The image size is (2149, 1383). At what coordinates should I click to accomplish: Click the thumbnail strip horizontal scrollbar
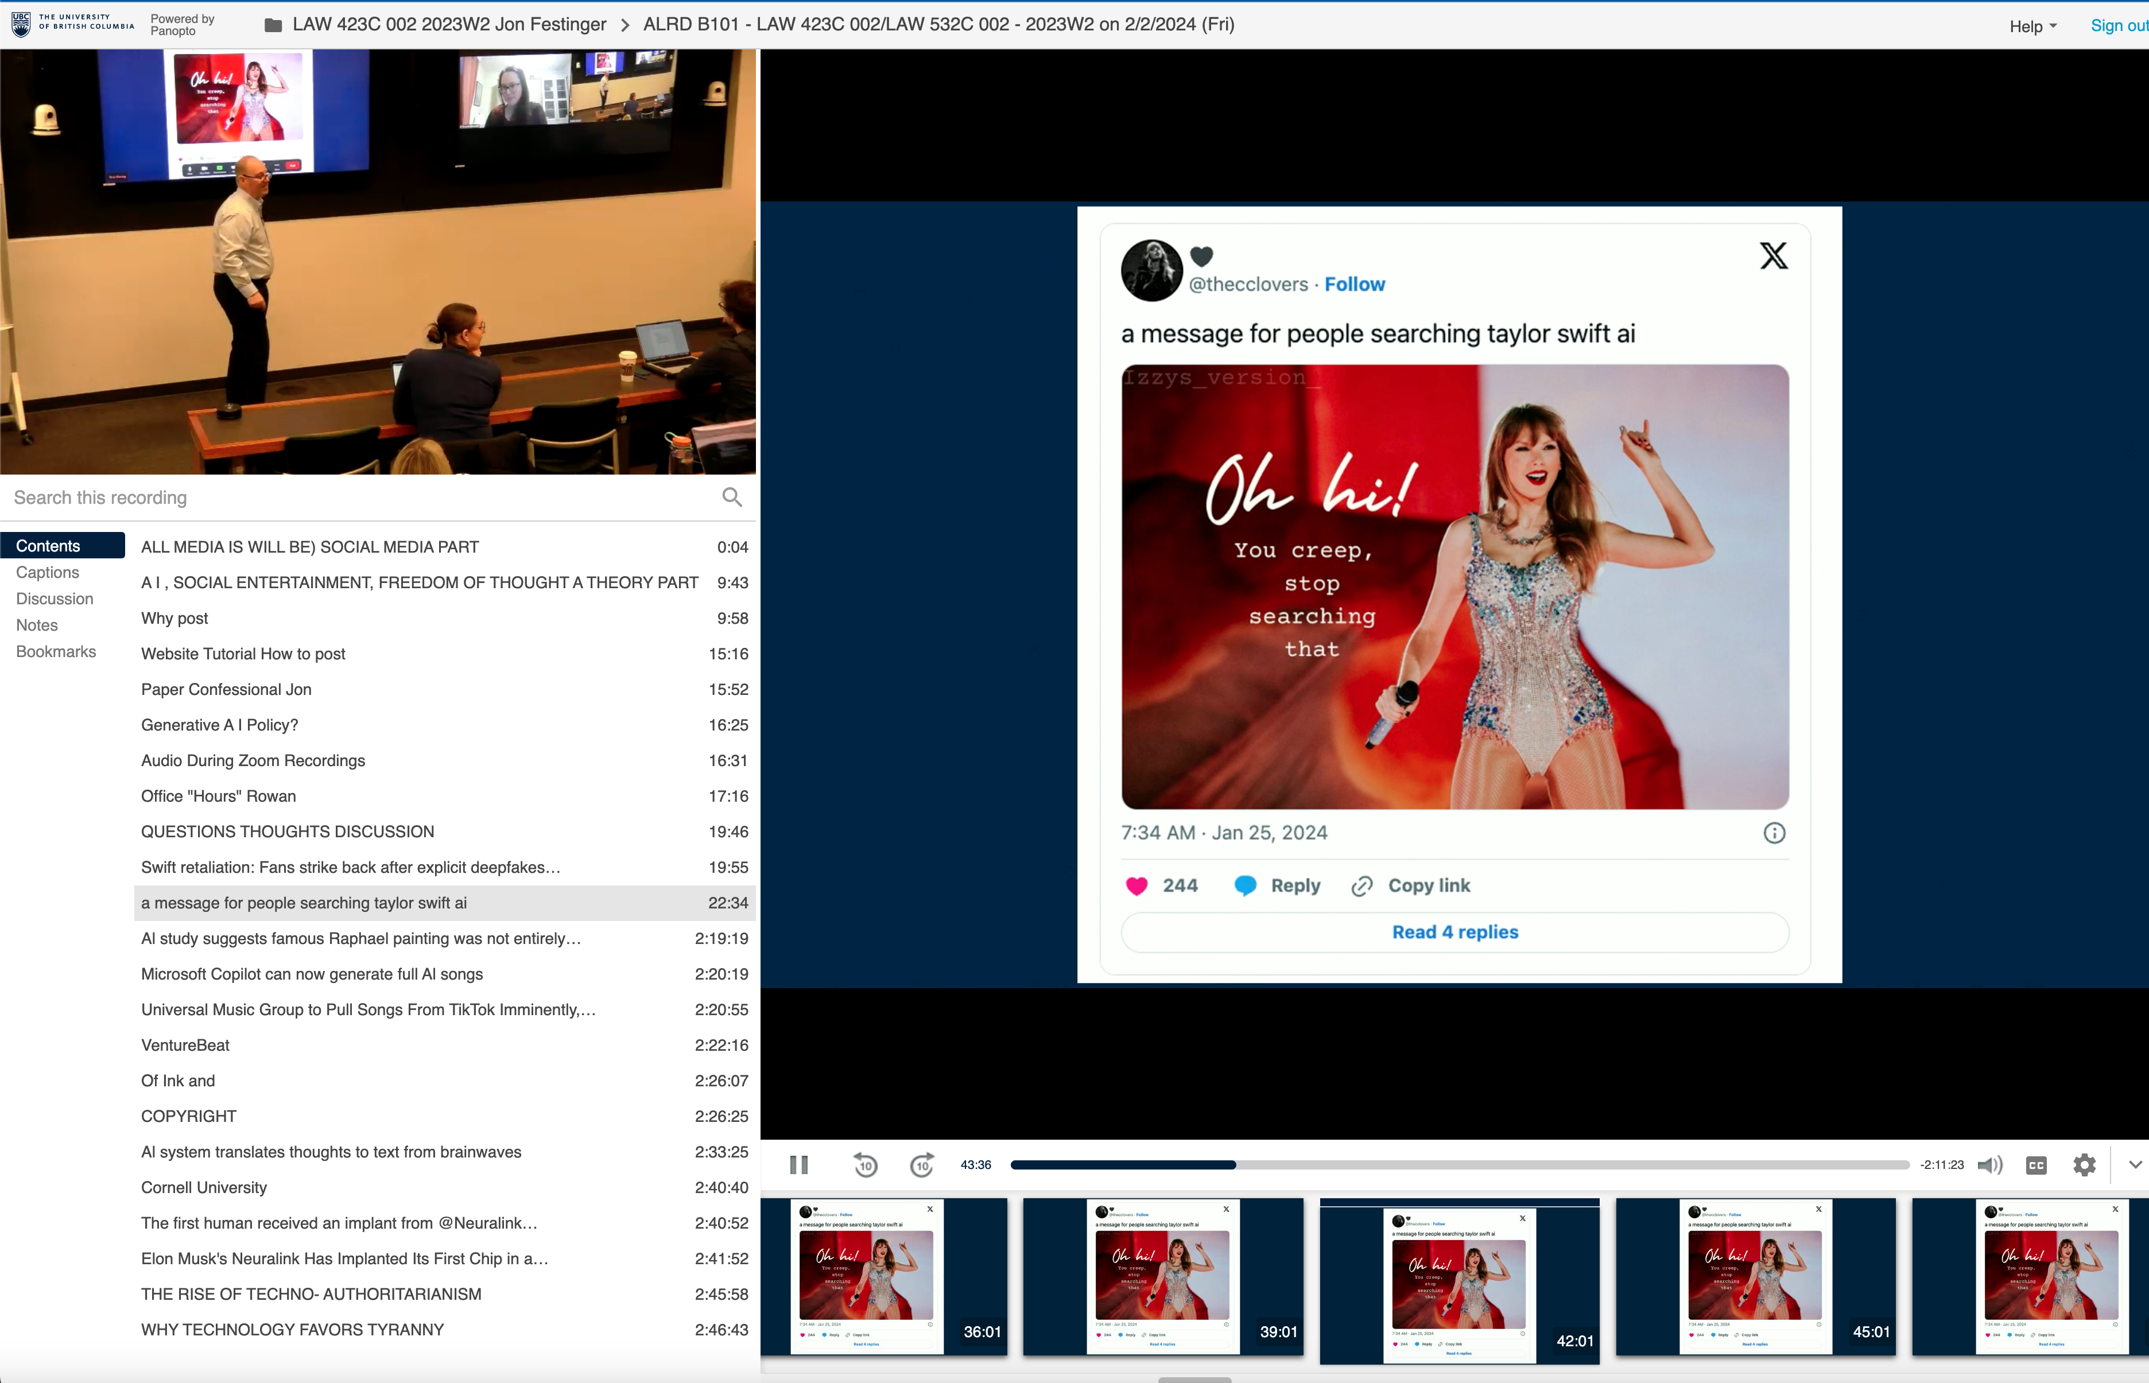[x=1193, y=1378]
